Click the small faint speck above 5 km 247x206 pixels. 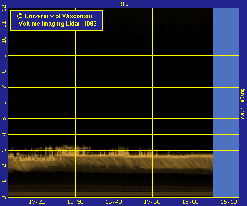tap(65, 114)
